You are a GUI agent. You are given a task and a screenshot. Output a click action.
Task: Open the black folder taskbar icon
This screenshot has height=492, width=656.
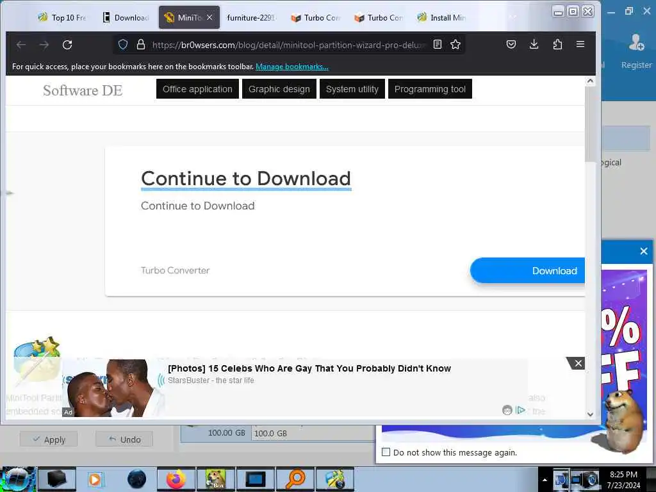click(57, 479)
